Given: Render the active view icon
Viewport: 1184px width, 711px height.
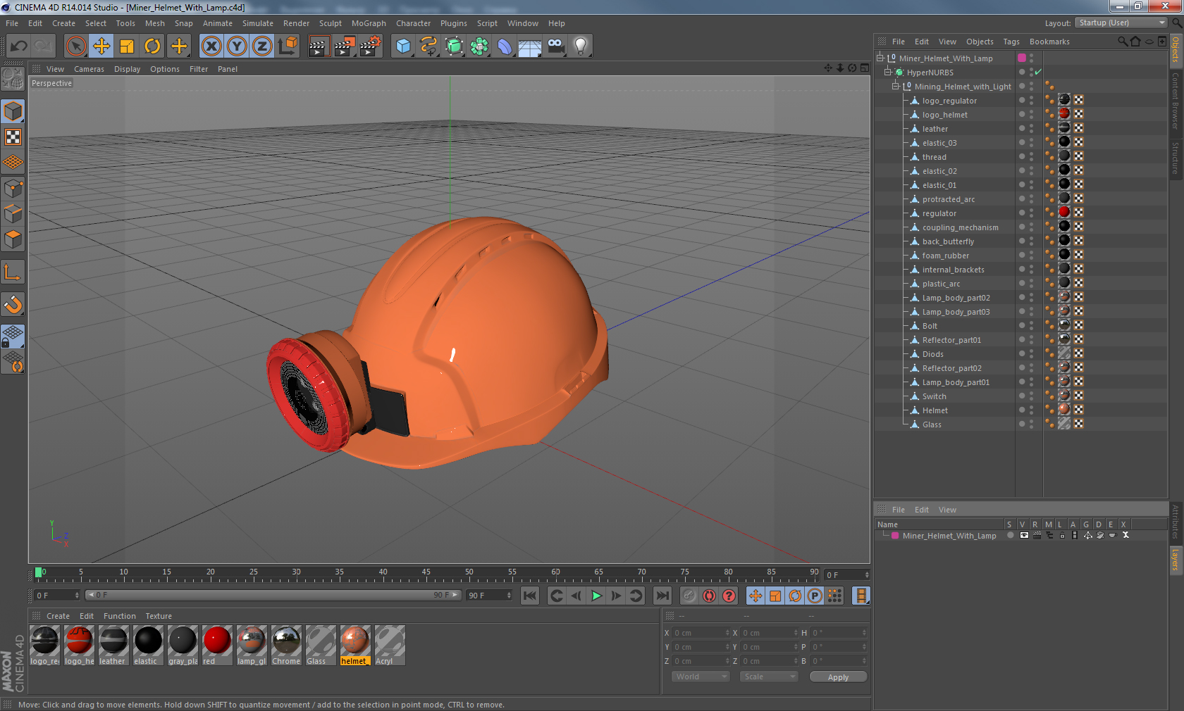Looking at the screenshot, I should click(319, 46).
